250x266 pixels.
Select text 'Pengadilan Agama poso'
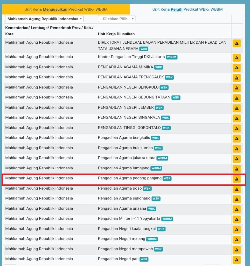click(x=120, y=188)
